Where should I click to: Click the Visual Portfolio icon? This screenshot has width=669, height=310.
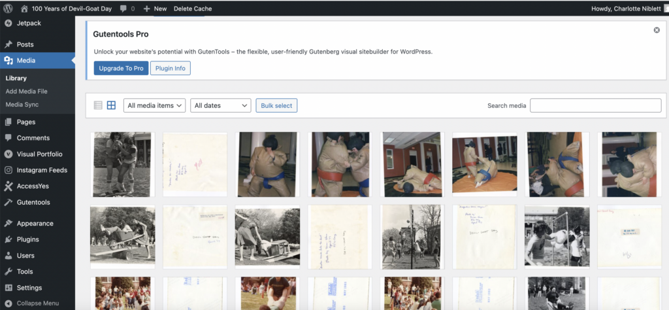click(8, 154)
